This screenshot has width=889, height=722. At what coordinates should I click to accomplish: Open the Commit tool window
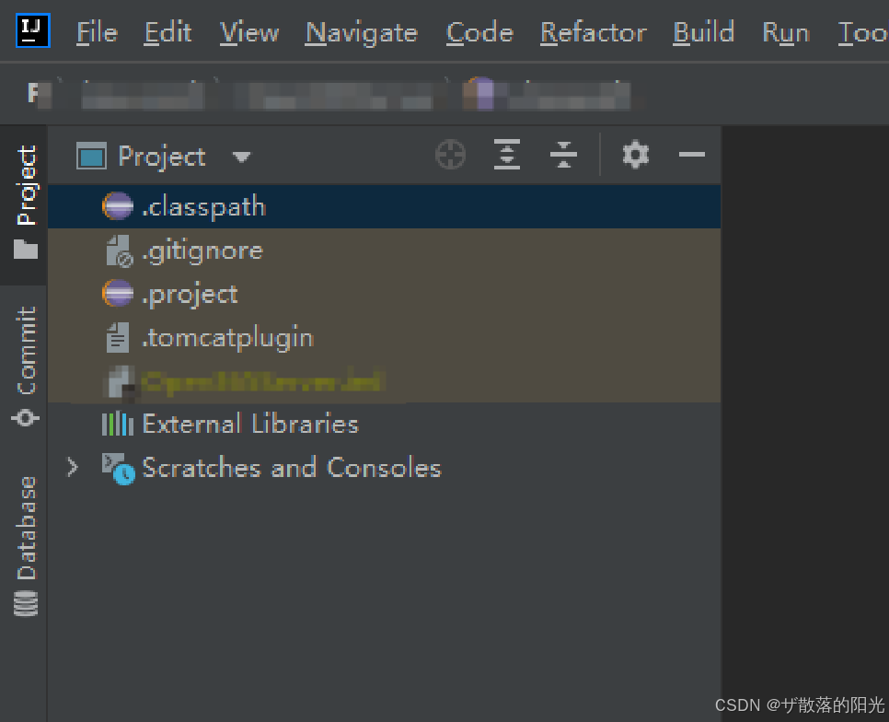(25, 353)
